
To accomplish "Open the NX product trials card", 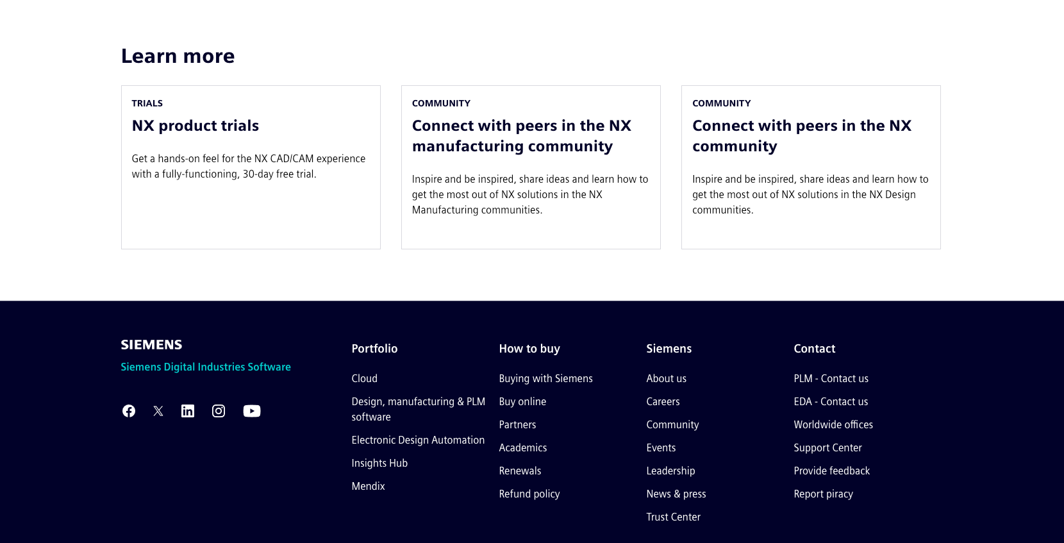I will pyautogui.click(x=251, y=167).
